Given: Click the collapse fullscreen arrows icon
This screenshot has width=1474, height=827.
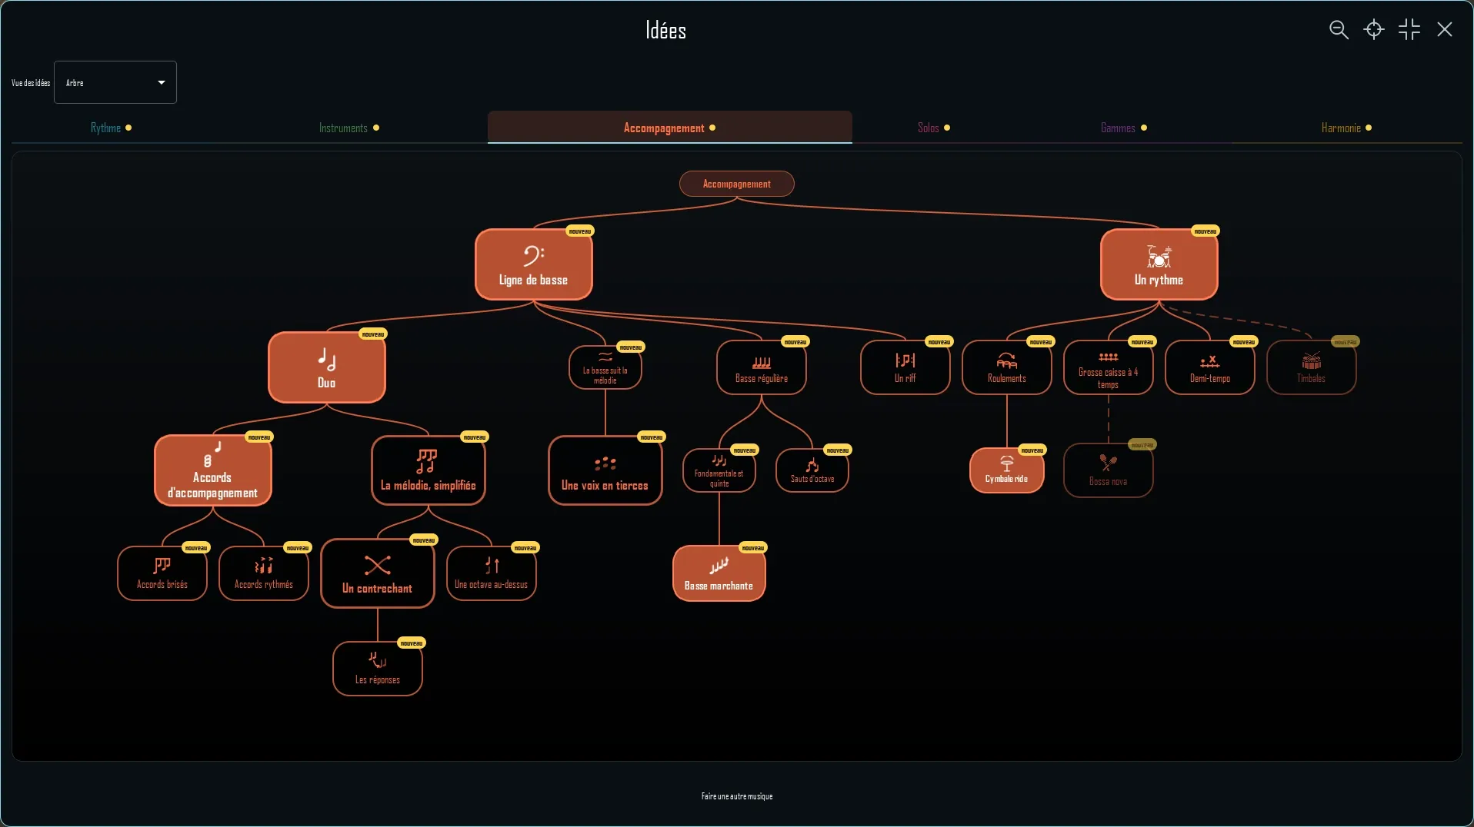Looking at the screenshot, I should coord(1409,30).
